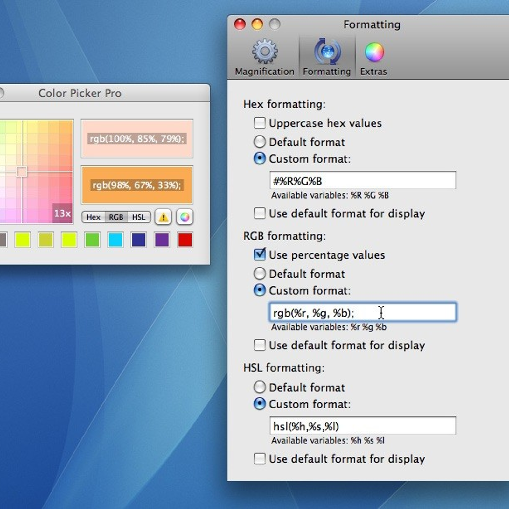Open the color wheel button in Color Picker Pro
This screenshot has width=509, height=509.
click(185, 217)
